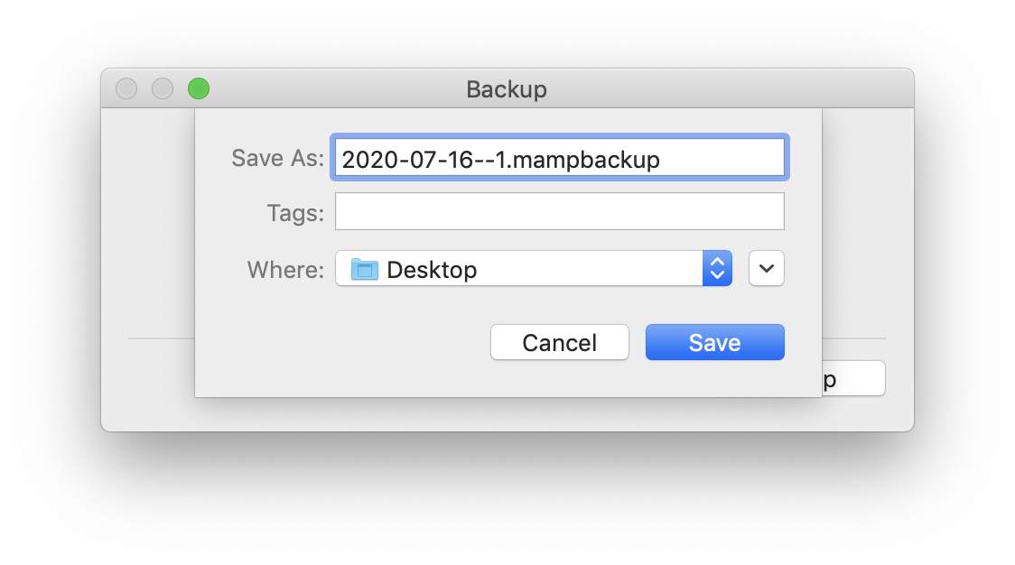Image resolution: width=1015 pixels, height=565 pixels.
Task: Click the yellow minimize traffic light button
Action: [163, 88]
